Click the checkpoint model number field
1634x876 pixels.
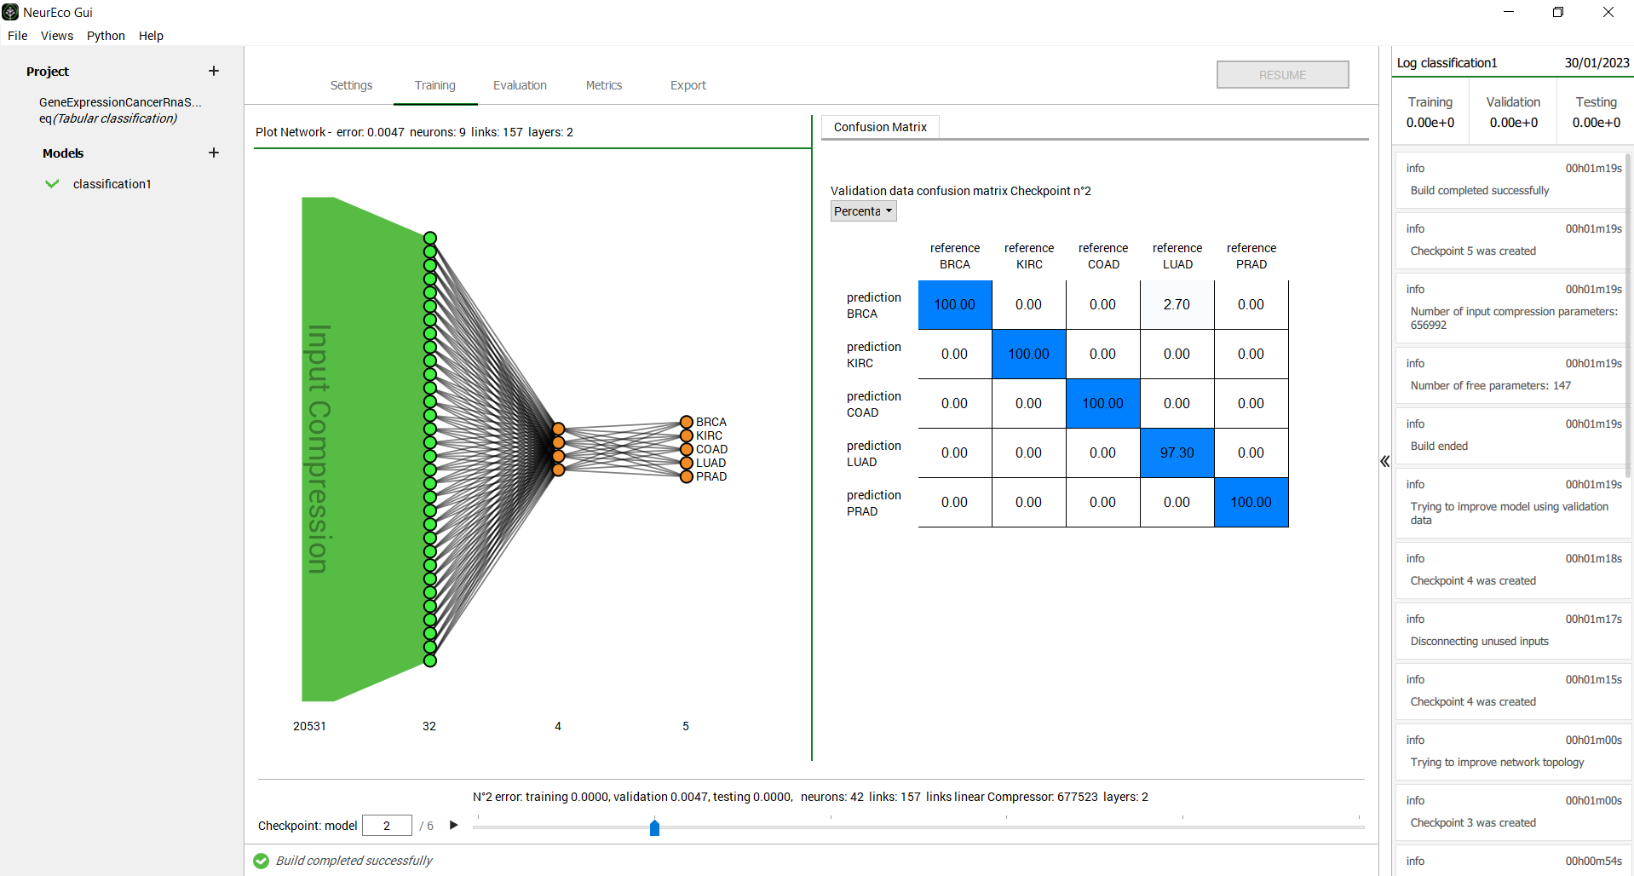click(387, 826)
